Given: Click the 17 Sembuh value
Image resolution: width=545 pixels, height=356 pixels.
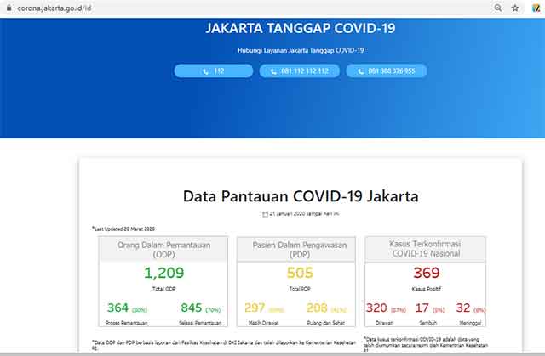Looking at the screenshot, I should click(x=422, y=308).
